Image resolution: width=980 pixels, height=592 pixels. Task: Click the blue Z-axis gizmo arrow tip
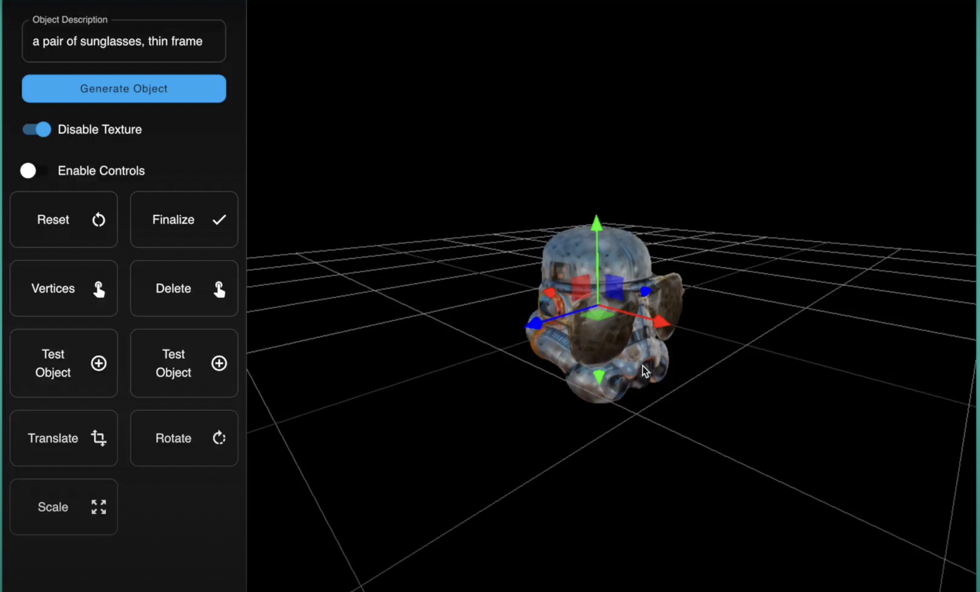534,323
